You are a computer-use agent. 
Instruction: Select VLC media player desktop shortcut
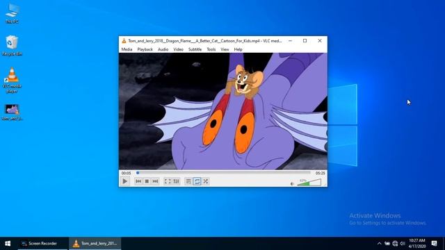[x=12, y=81]
